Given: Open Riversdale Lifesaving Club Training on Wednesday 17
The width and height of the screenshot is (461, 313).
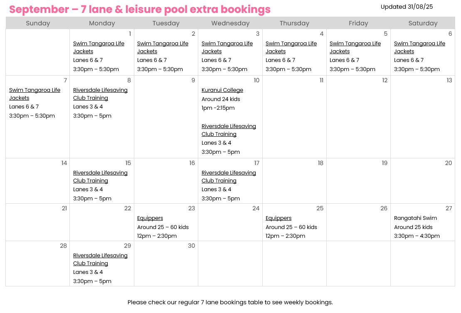Looking at the screenshot, I should 229,177.
